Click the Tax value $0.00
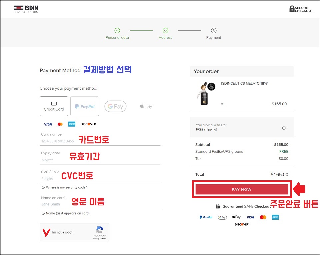Screen dimensions: 320x255 coord(283,159)
